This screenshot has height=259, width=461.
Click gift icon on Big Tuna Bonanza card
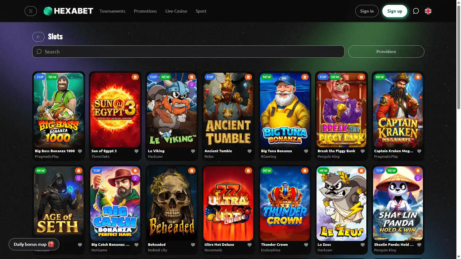[x=305, y=77]
